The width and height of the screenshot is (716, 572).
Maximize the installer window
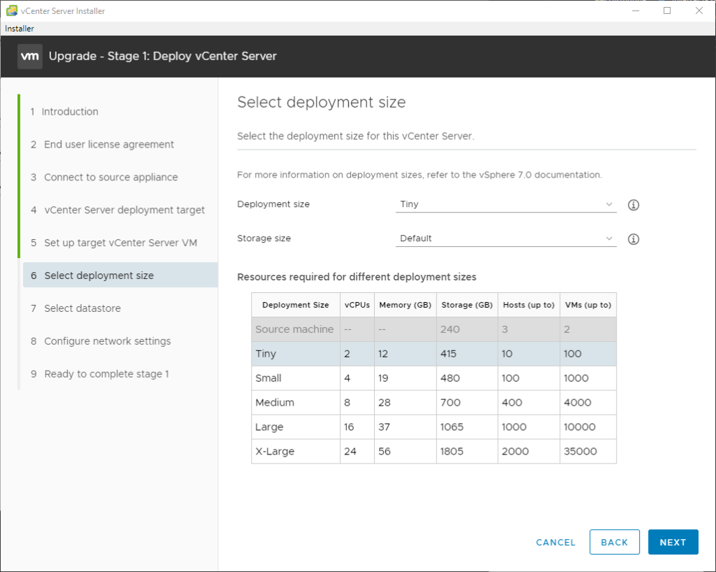(667, 10)
